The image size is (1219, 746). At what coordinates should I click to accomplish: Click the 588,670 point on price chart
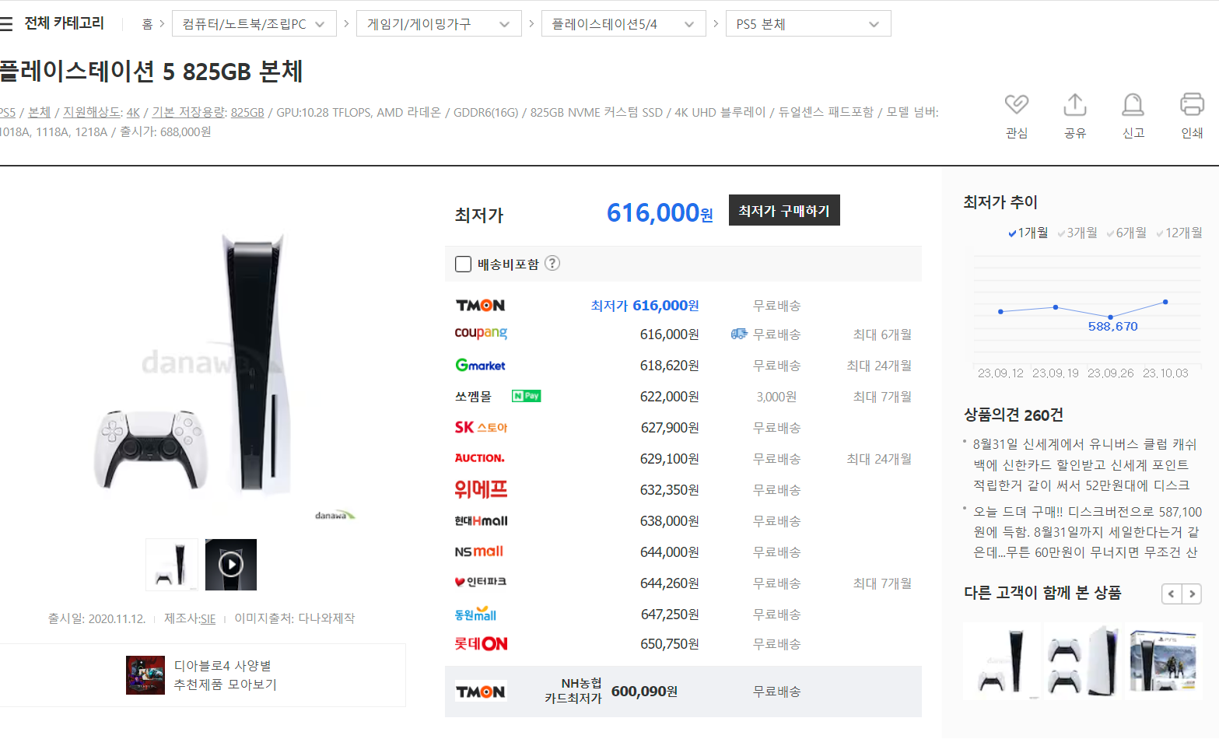point(1110,317)
